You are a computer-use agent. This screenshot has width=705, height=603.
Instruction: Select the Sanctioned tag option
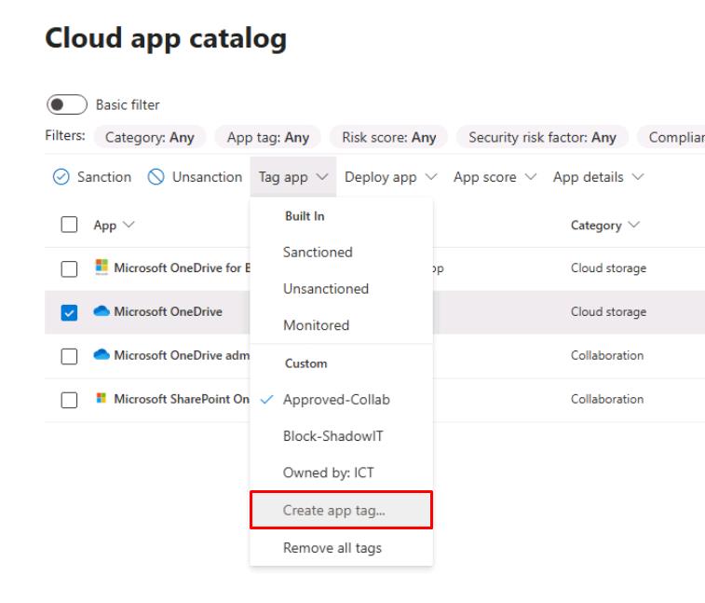coord(318,252)
